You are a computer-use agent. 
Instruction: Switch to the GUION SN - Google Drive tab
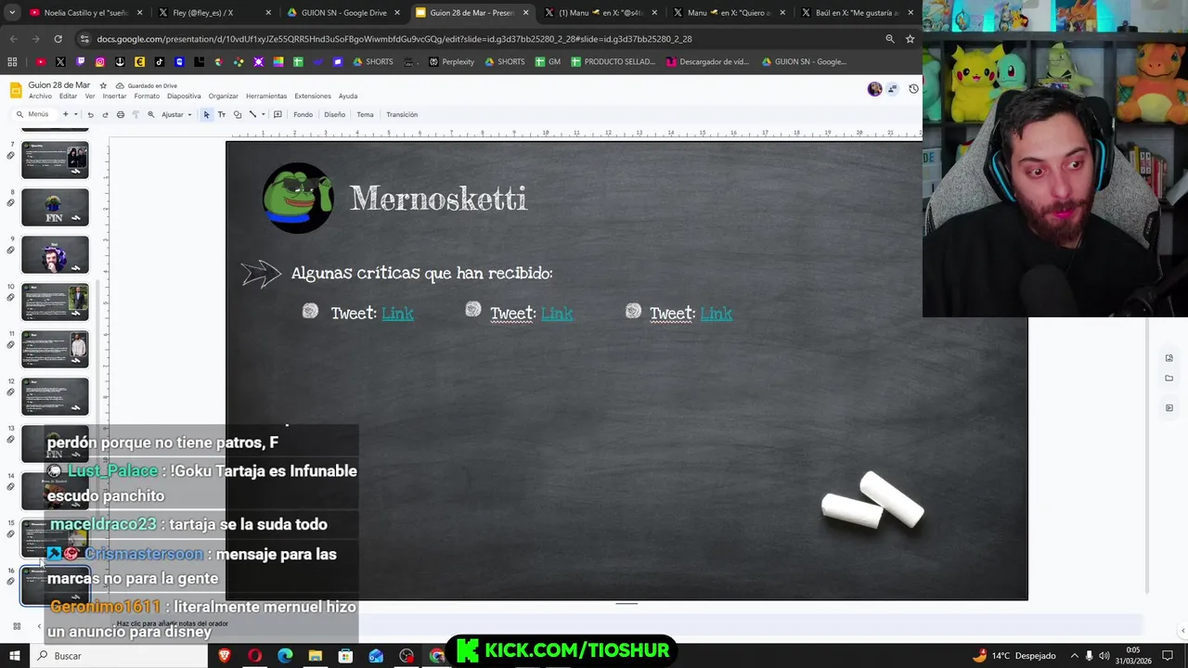[342, 13]
